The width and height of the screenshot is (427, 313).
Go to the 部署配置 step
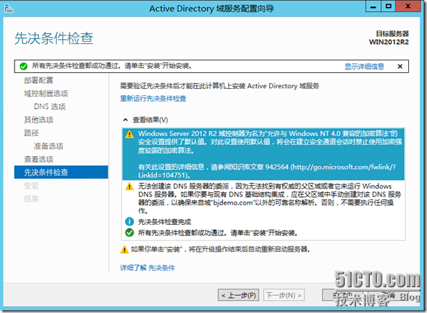[x=38, y=81]
